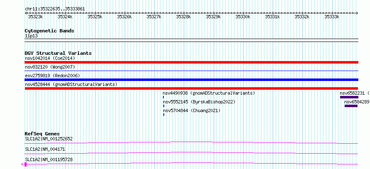
Task: Click the Cytogenetic Bands track title
Action: pyautogui.click(x=49, y=31)
